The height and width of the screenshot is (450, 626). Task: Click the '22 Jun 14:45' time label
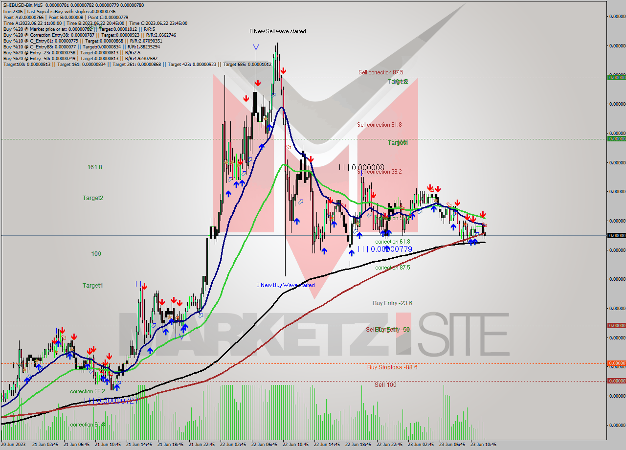tap(327, 445)
